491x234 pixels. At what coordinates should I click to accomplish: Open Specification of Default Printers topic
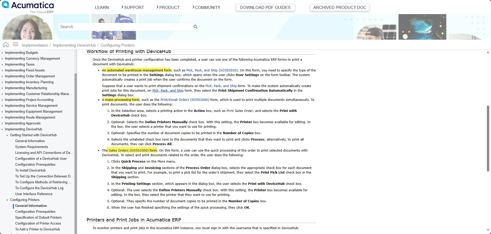click(38, 218)
